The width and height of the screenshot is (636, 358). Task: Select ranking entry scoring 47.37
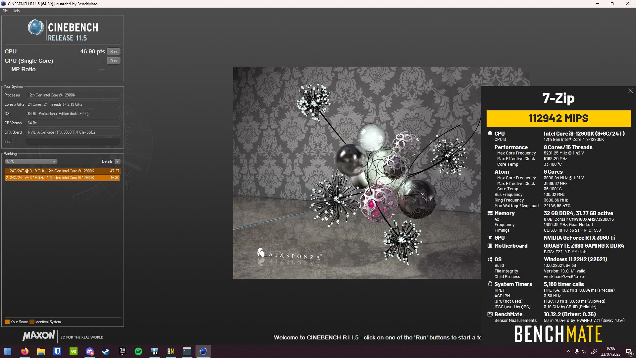point(63,171)
